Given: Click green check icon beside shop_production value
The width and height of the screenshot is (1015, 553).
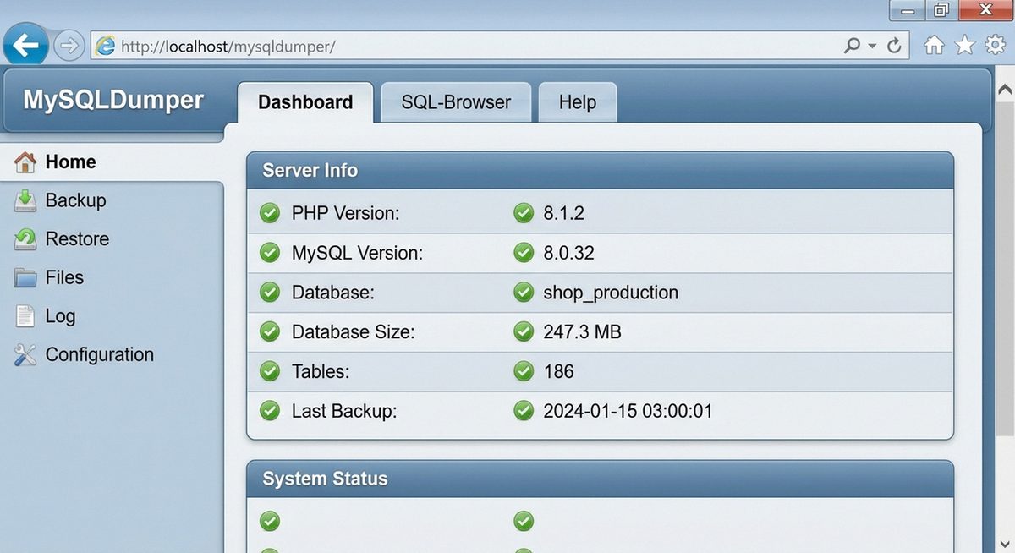Looking at the screenshot, I should coord(524,293).
